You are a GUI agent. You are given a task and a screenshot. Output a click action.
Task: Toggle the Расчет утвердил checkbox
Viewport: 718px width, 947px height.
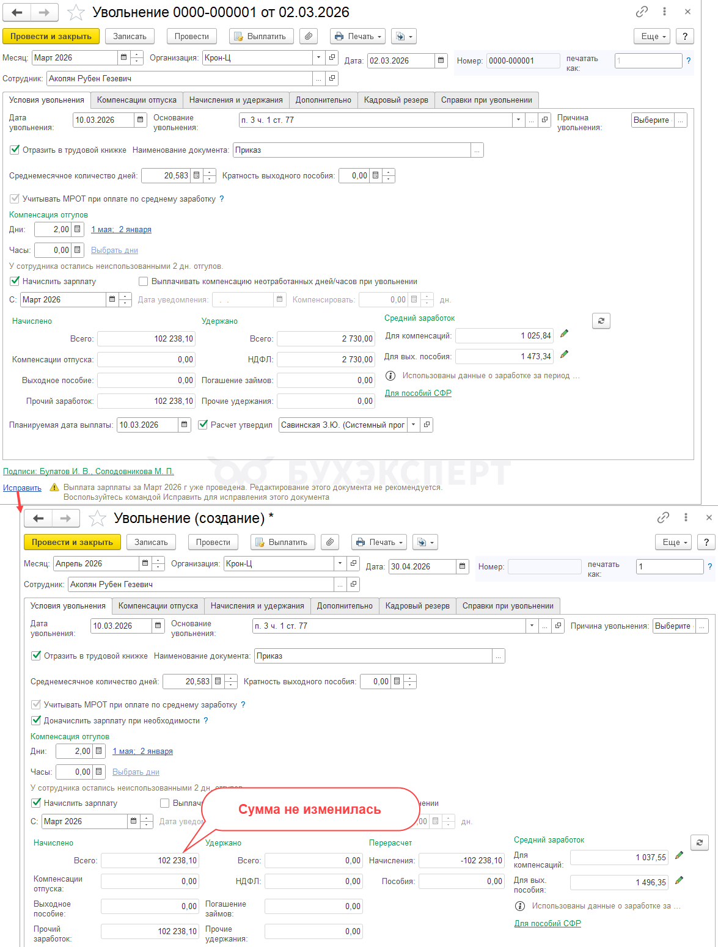[x=203, y=425]
